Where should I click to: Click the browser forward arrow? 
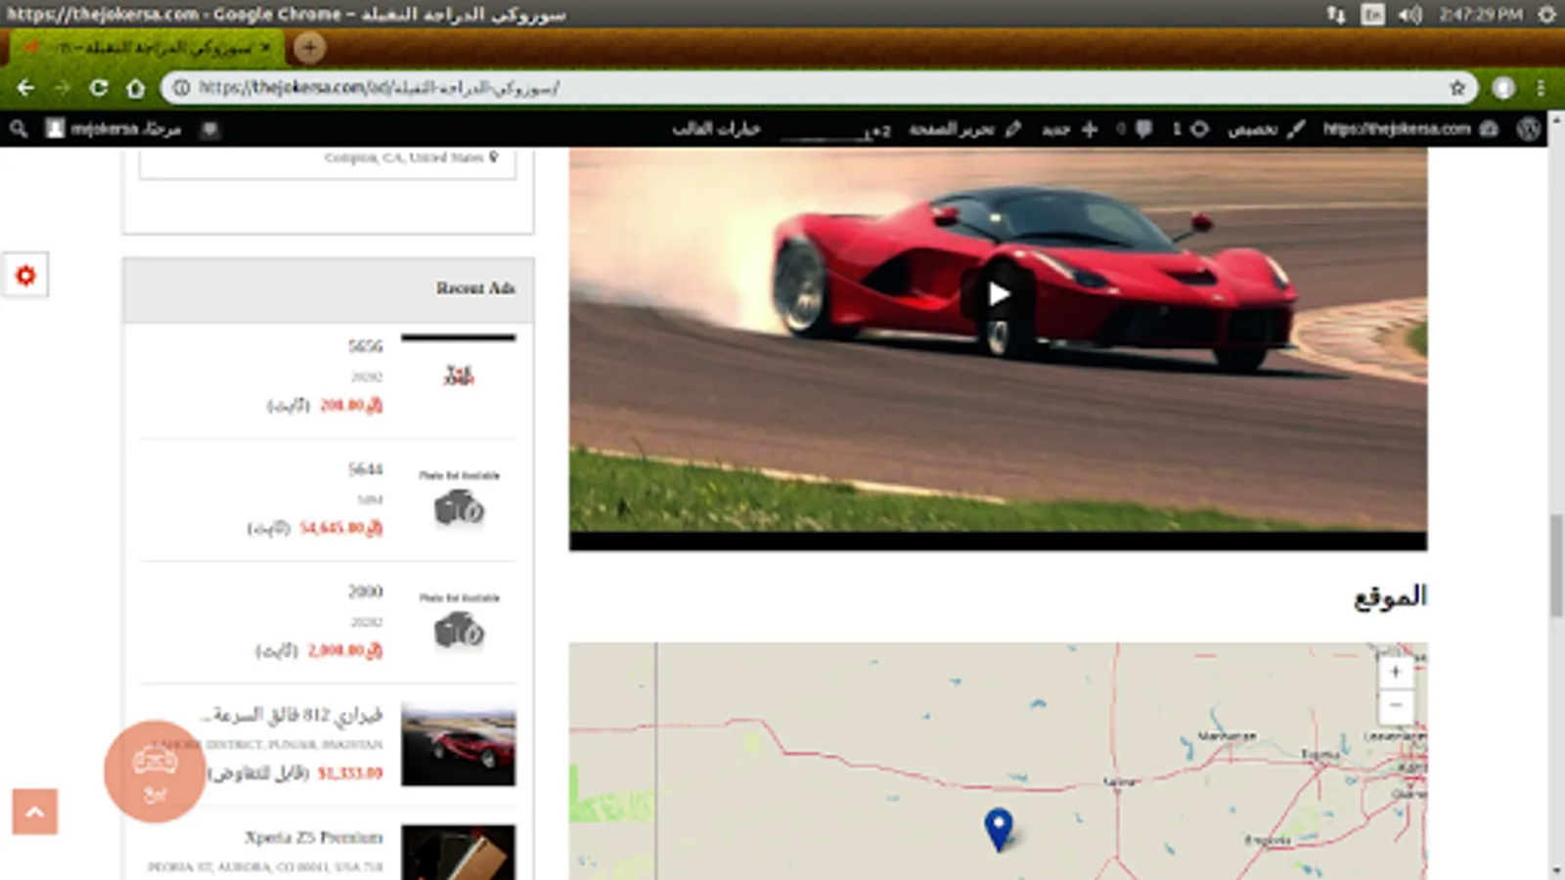[x=63, y=88]
